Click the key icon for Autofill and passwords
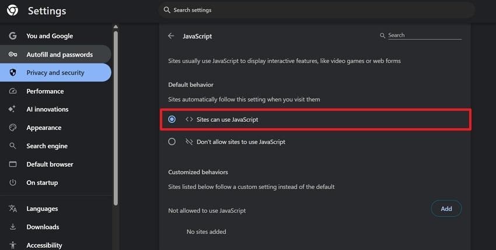Screen dimensions: 496x250 point(13,54)
